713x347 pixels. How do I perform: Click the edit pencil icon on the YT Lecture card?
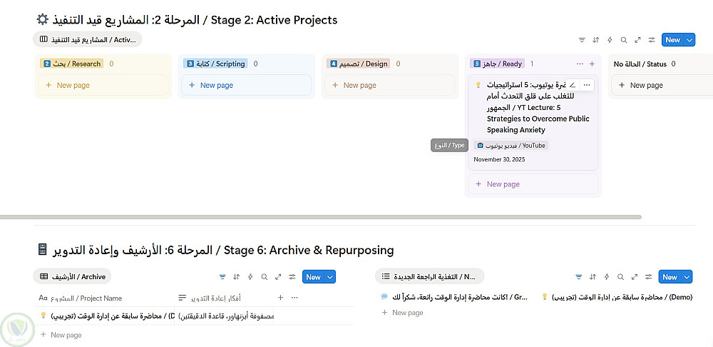click(573, 85)
